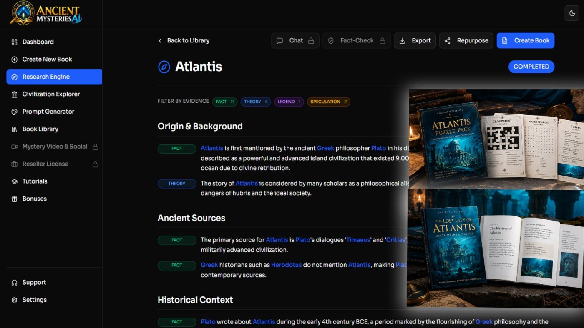Click the Tutorials graduation cap icon

click(14, 181)
